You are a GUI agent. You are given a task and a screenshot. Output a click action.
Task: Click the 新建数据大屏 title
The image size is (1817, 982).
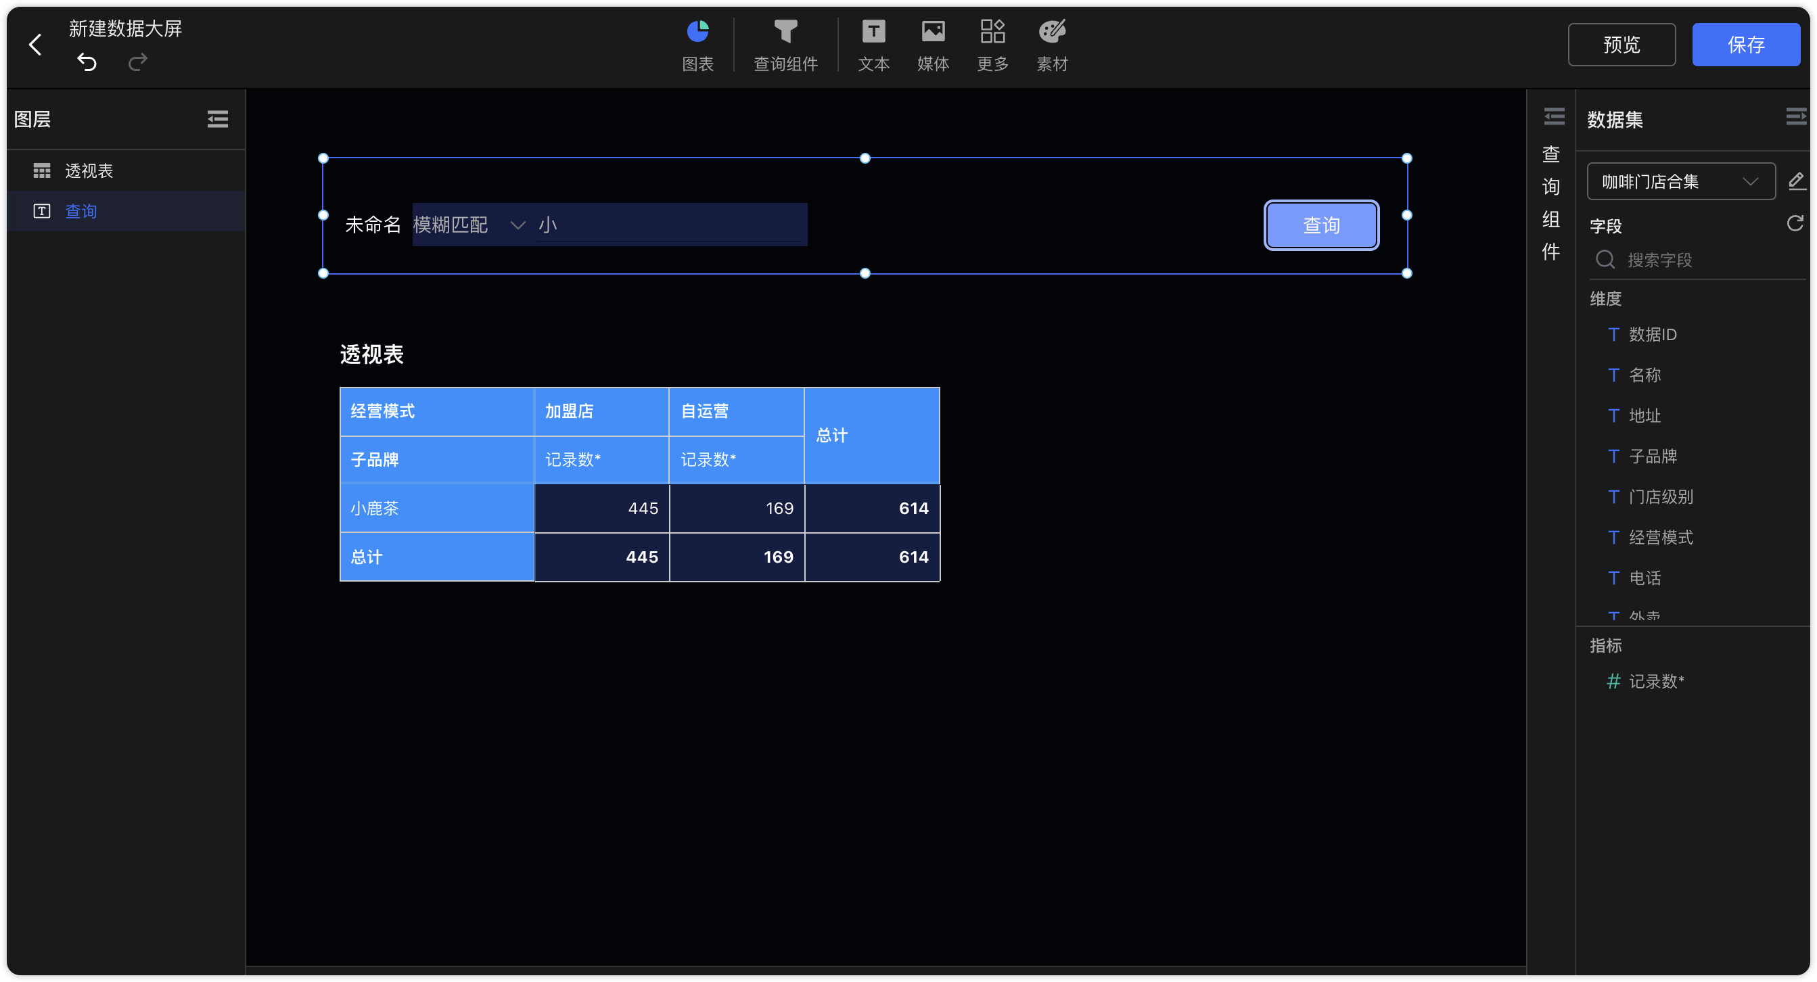pos(126,28)
